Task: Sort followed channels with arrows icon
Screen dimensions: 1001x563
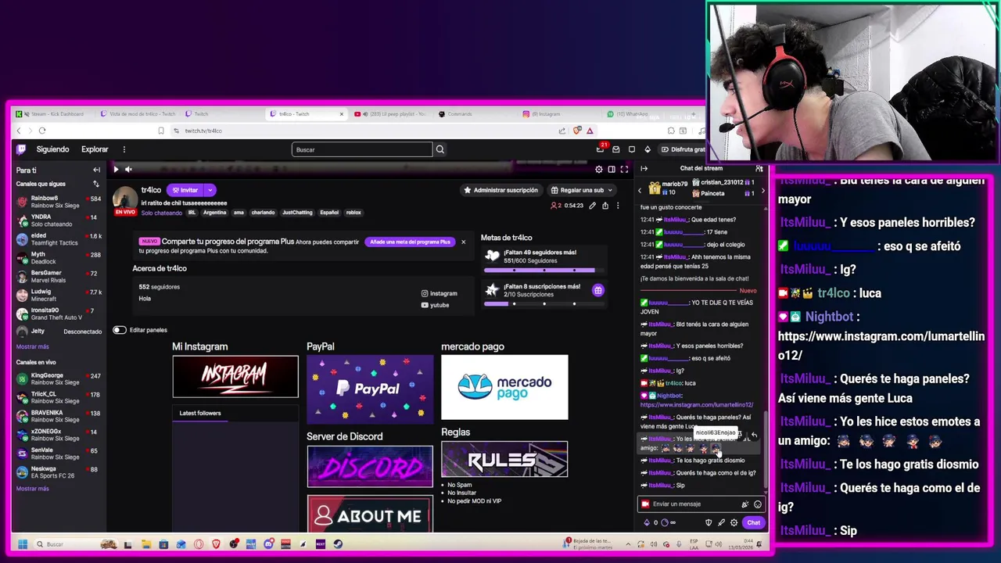Action: click(96, 184)
